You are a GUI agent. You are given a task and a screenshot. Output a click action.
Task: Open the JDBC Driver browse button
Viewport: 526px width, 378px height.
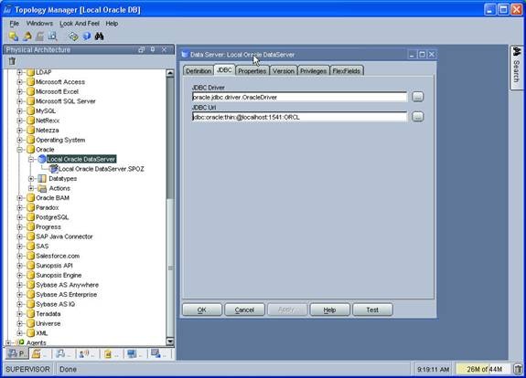point(418,97)
